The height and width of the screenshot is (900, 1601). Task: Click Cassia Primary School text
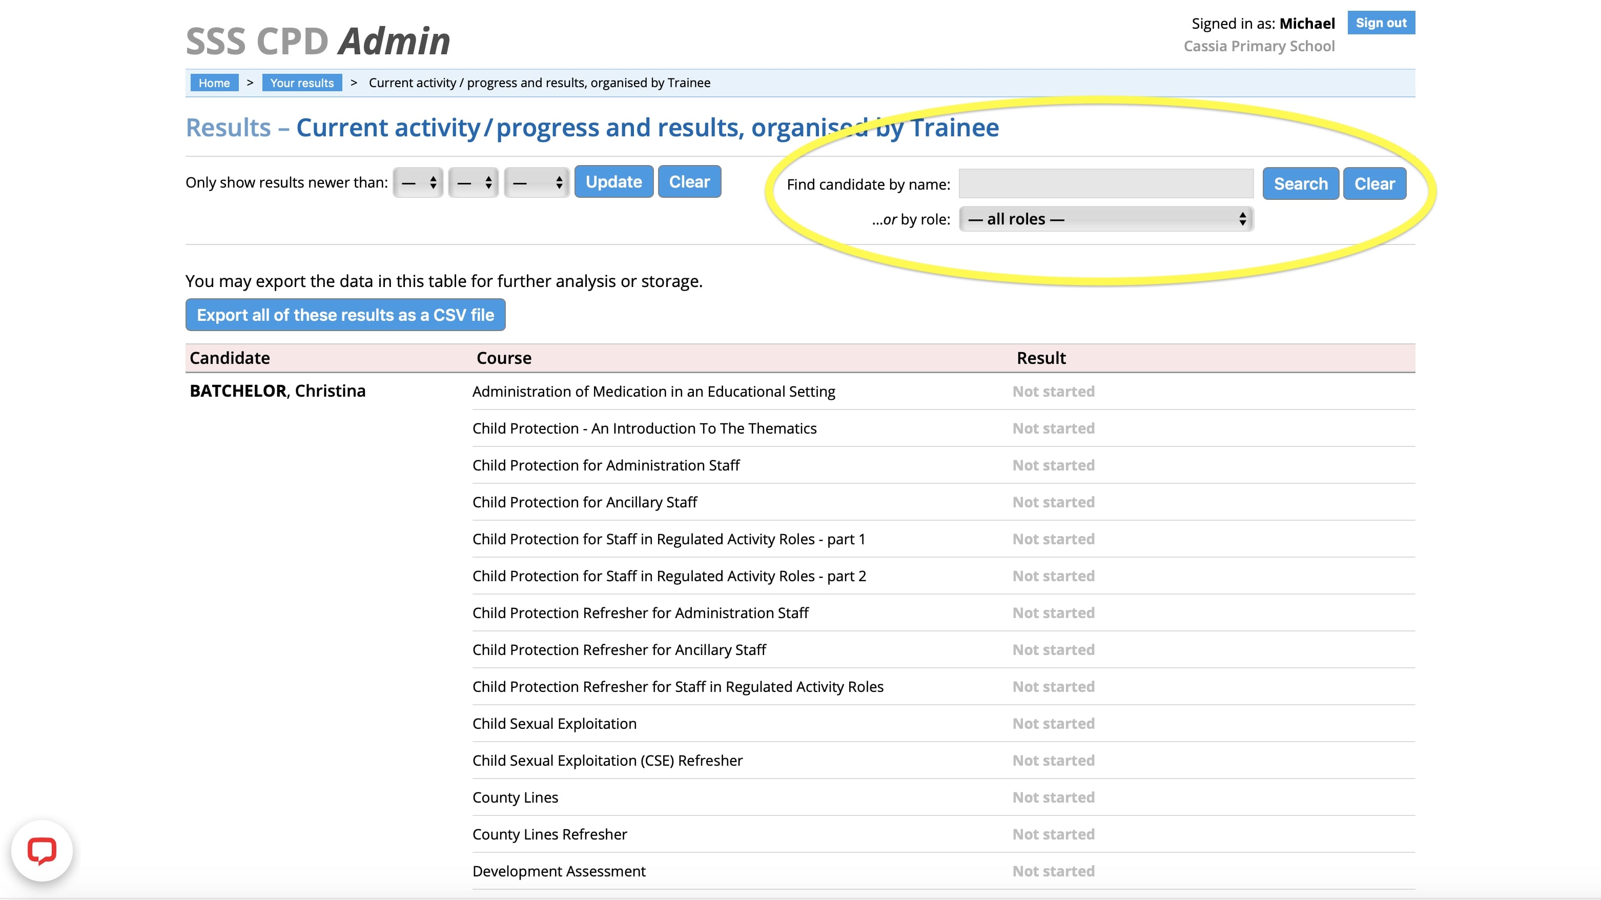coord(1259,47)
